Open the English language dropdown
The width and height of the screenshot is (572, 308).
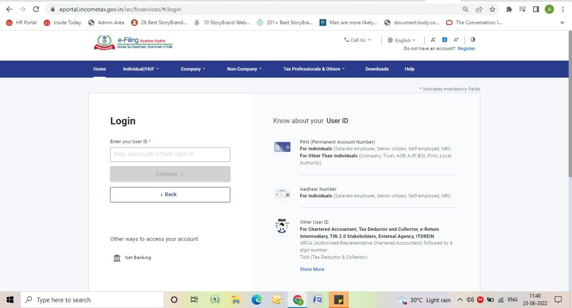pyautogui.click(x=402, y=40)
